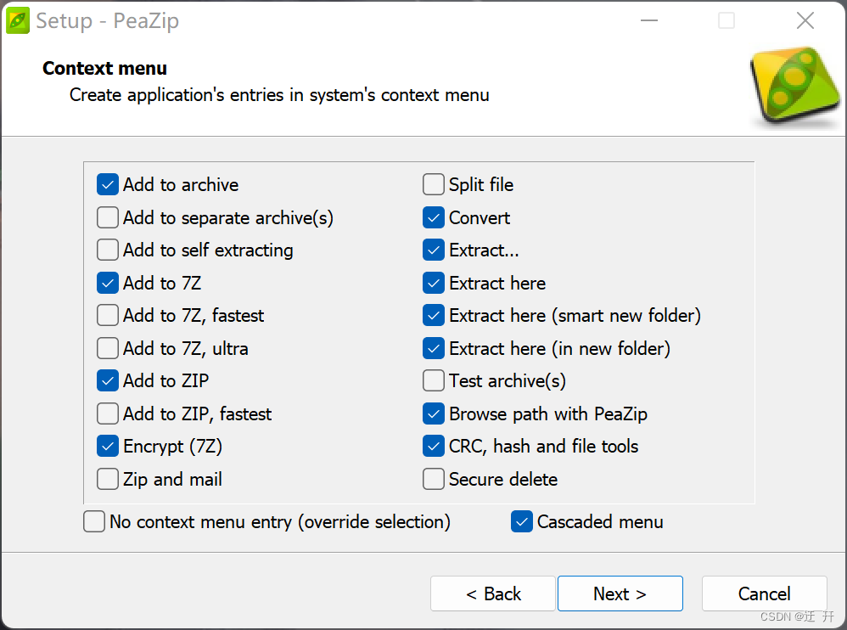
Task: Click the Next button
Action: click(x=620, y=593)
